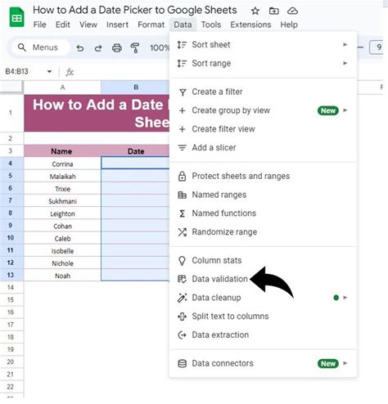Select the paint format tool
388x404 pixels.
(135, 48)
